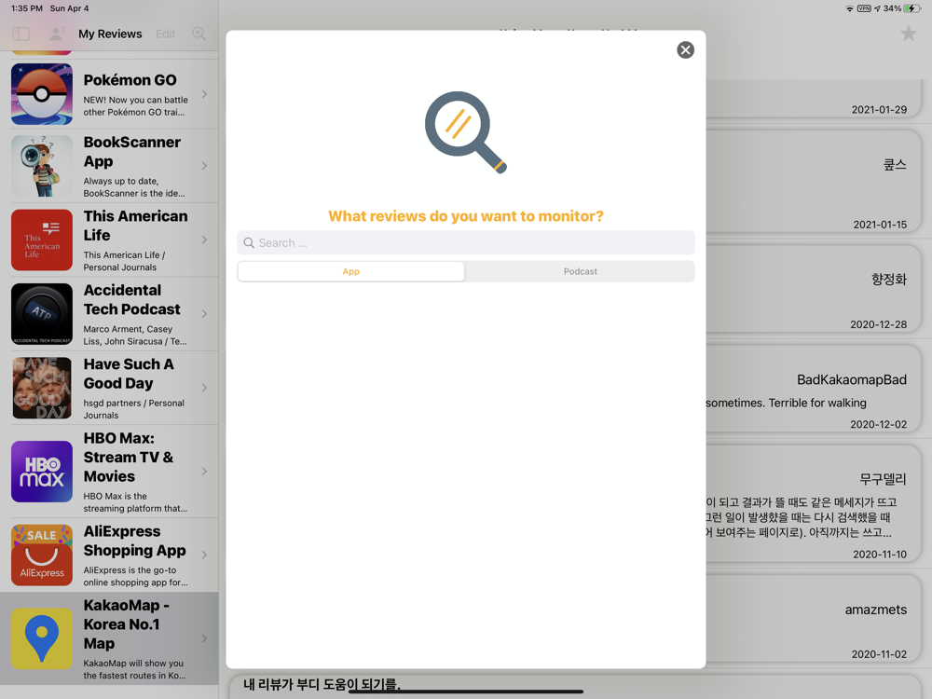Open Pokémon GO app icon
Image resolution: width=932 pixels, height=699 pixels.
42,94
